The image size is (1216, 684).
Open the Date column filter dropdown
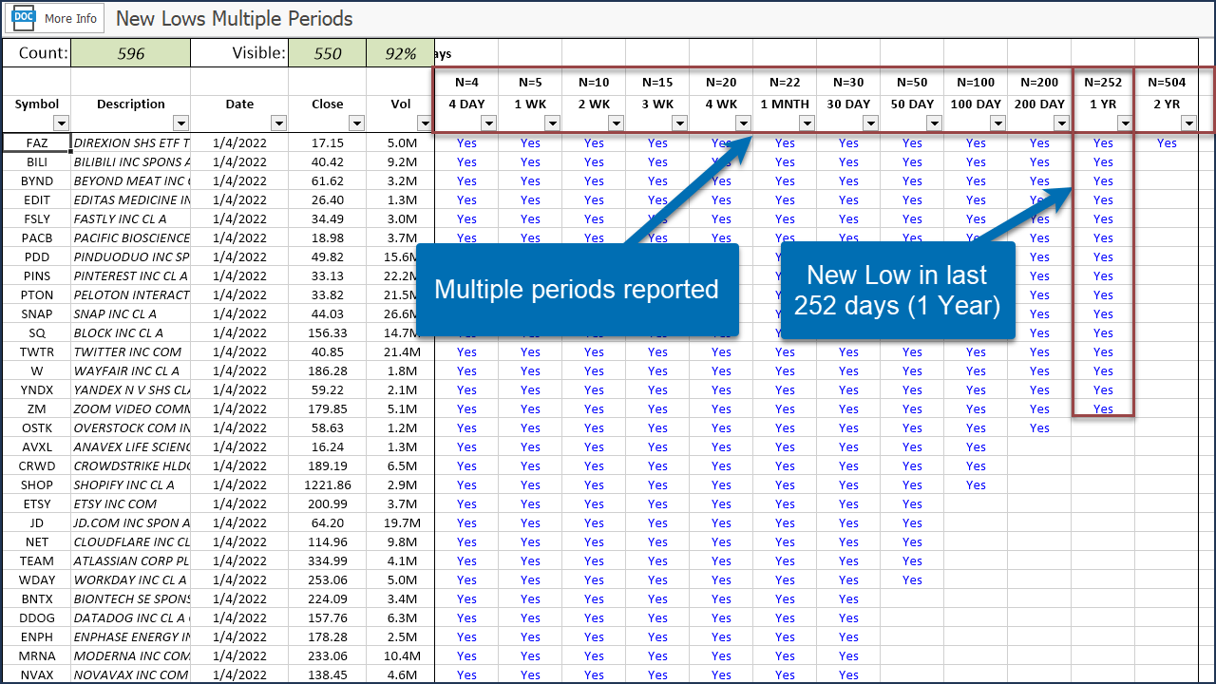click(279, 123)
